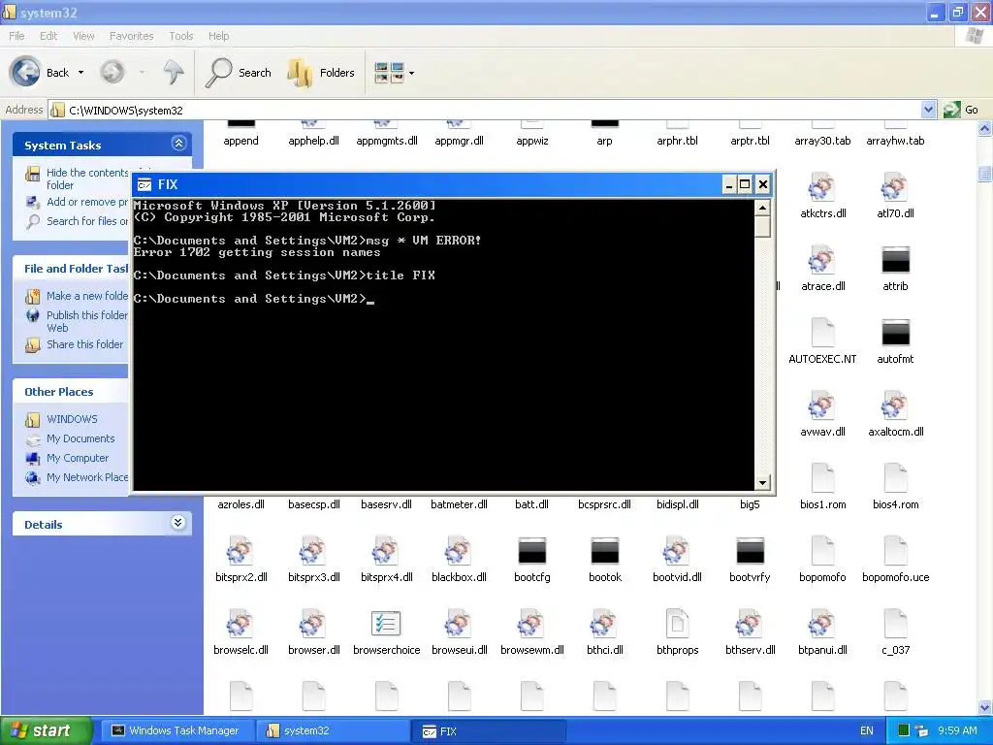Switch to system32 taskbar button

[332, 730]
